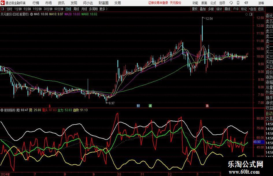Image resolution: width=273 pixels, height=176 pixels.
Task: Open the 公式 menu
Action: pyautogui.click(x=213, y=3)
